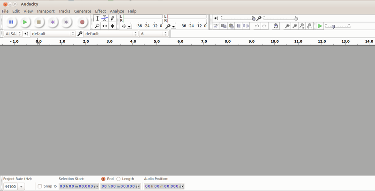Open the Transport menu
Screen dimensions: 375x191
pos(45,11)
